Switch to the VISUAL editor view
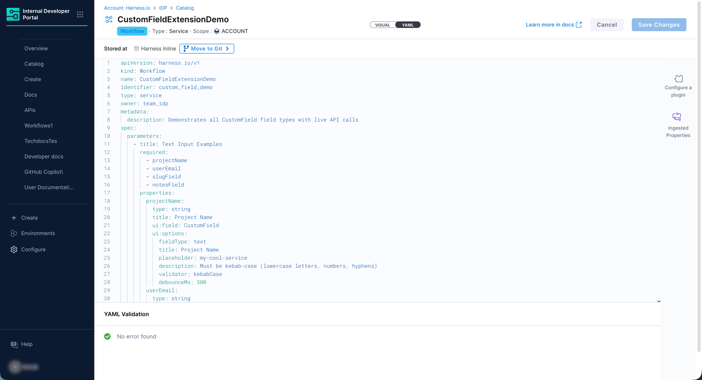This screenshot has width=702, height=380. pyautogui.click(x=382, y=24)
